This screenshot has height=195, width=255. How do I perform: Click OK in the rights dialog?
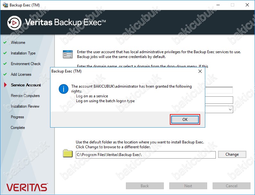185,119
